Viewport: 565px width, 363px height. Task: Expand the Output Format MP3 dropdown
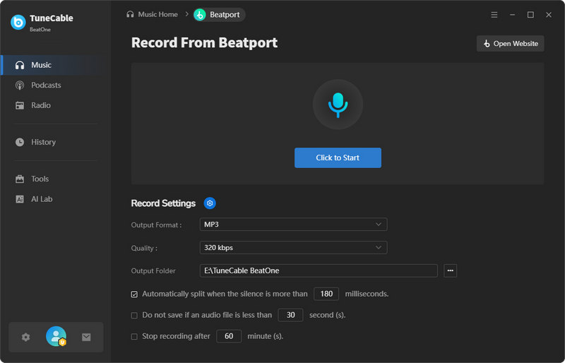point(293,224)
